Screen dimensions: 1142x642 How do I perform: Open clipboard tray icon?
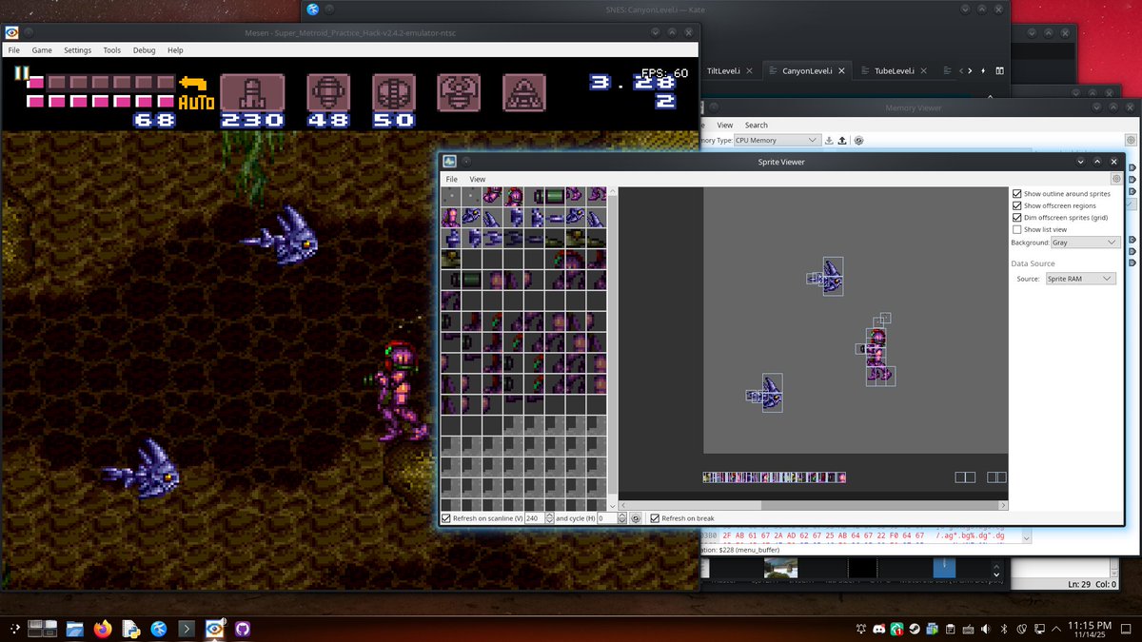[951, 629]
